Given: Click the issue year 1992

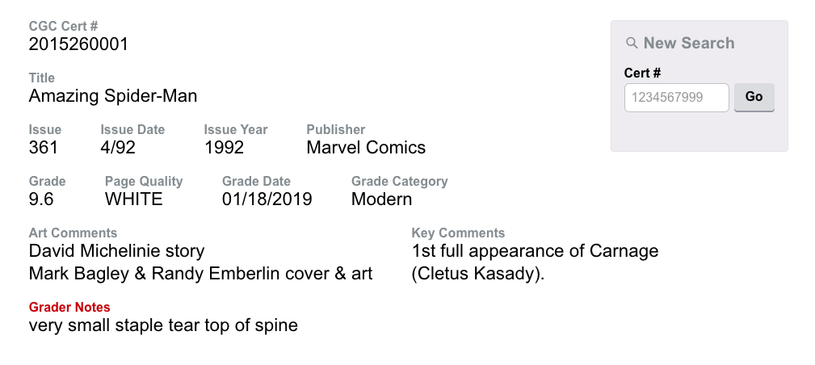Looking at the screenshot, I should [x=224, y=148].
